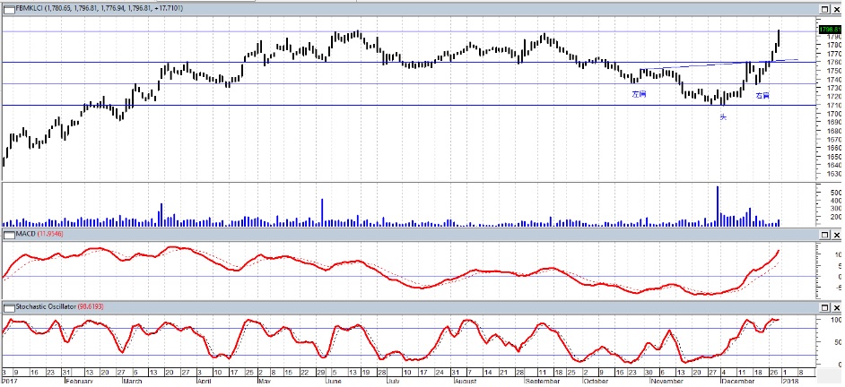
Task: Click the April label on date axis
Action: coord(203,381)
